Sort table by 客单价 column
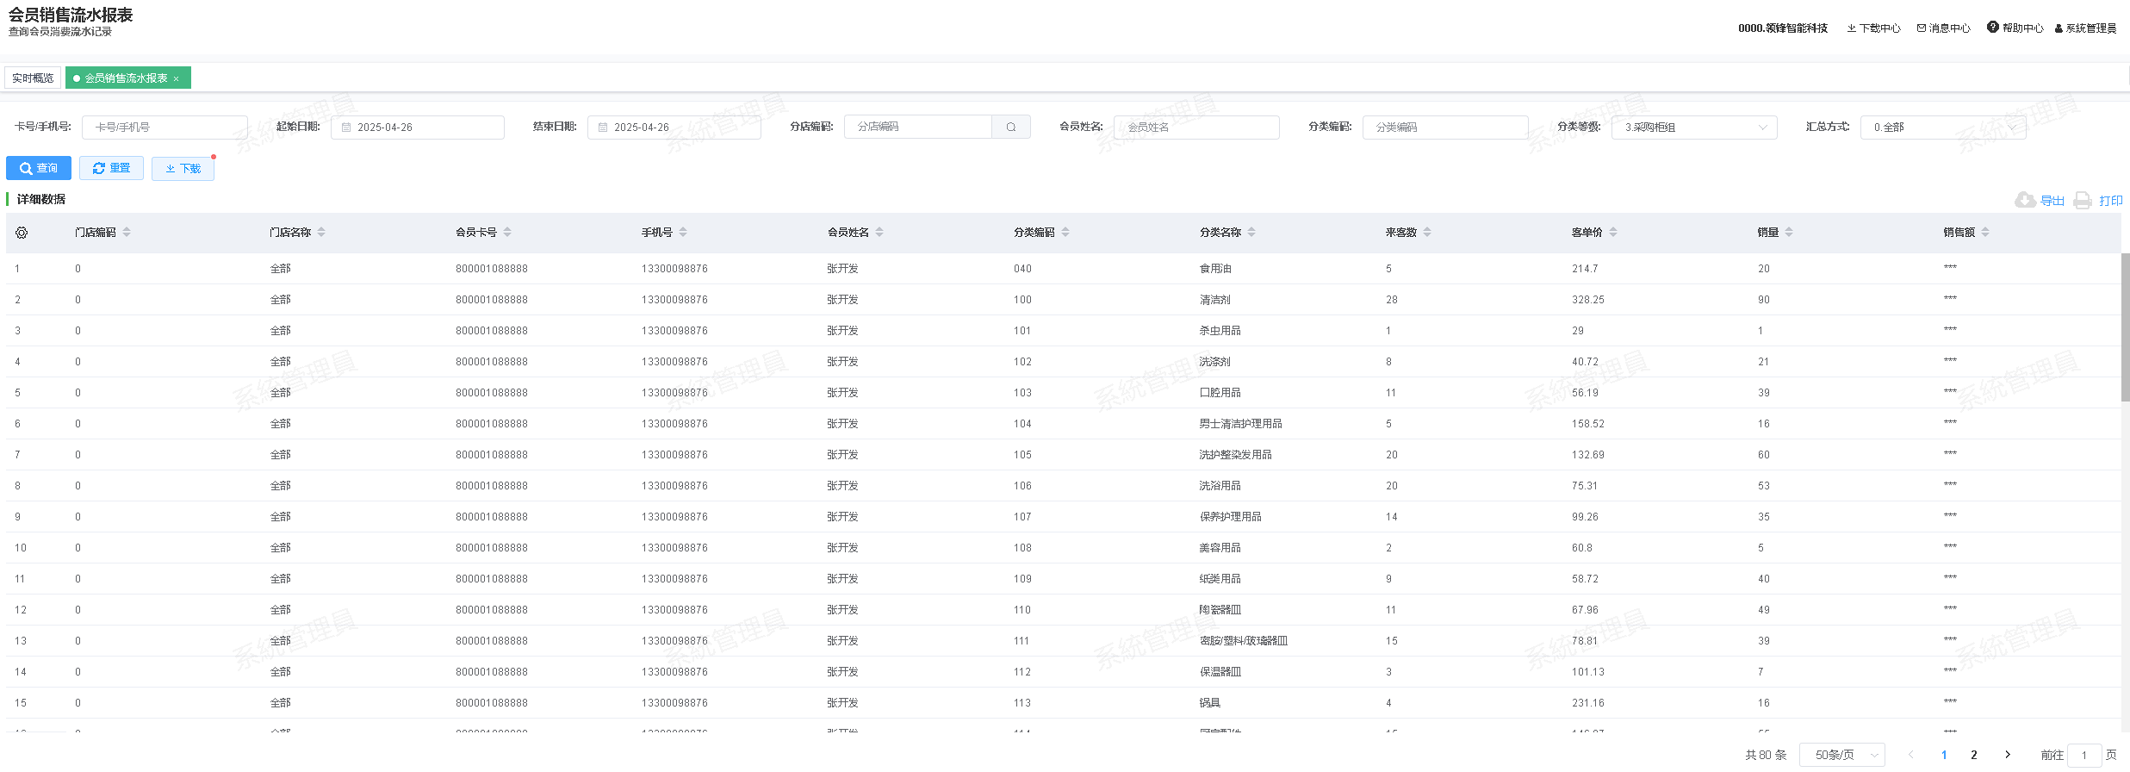The image size is (2130, 772). [1613, 233]
